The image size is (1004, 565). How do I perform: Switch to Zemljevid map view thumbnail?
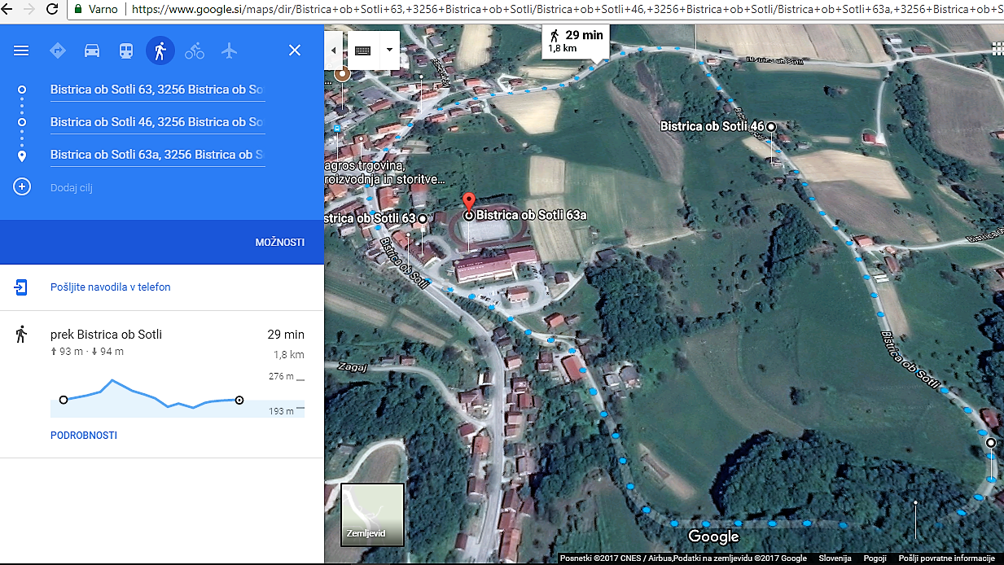(x=372, y=514)
